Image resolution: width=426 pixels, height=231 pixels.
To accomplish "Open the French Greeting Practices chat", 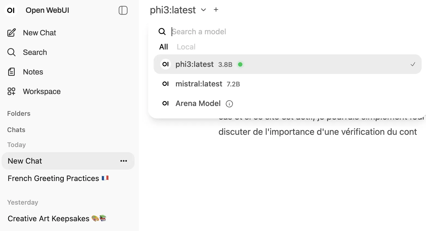I will pos(53,179).
